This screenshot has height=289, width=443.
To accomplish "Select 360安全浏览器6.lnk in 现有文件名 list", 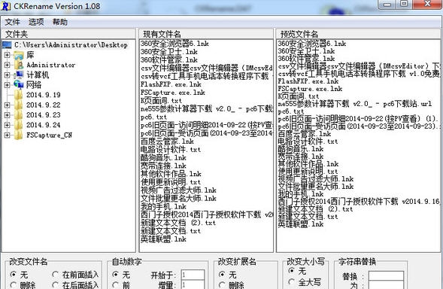I will click(x=174, y=43).
